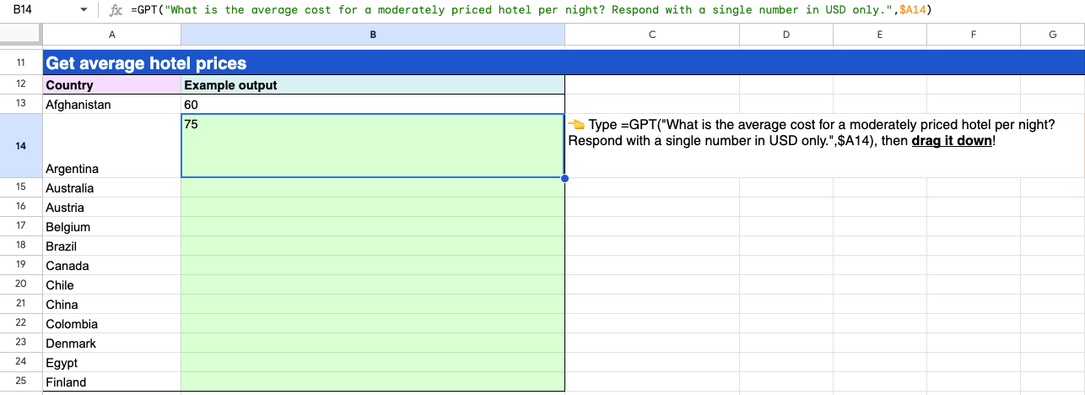
Task: Click the 'Get average hotel prices' title cell
Action: 145,63
